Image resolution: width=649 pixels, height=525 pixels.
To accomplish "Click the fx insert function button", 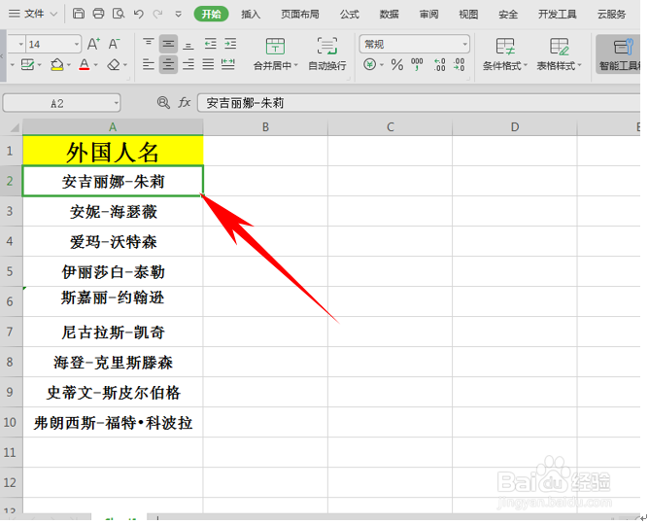I will 185,102.
